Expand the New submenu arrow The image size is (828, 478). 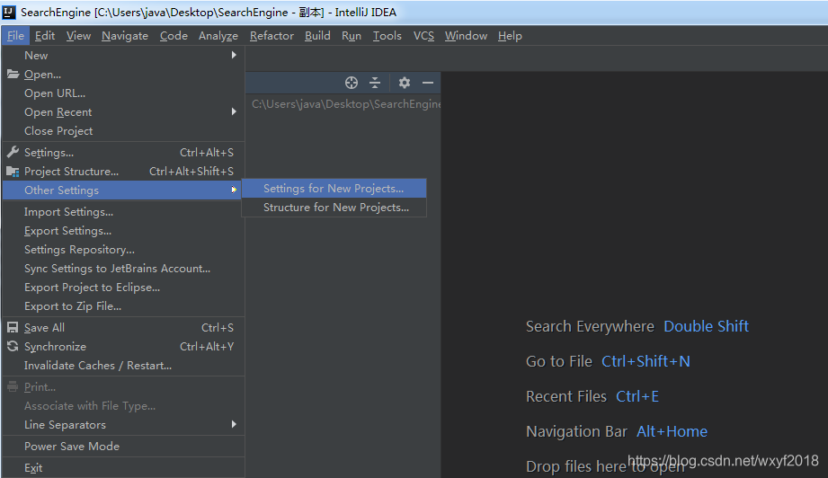[x=234, y=55]
